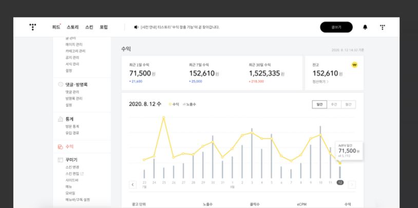
Task: Click the 글쓰기 button
Action: [x=336, y=27]
